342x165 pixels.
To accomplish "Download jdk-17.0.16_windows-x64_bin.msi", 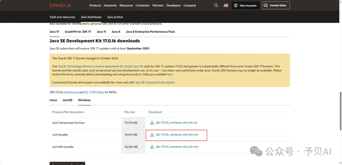I will pyautogui.click(x=177, y=147).
